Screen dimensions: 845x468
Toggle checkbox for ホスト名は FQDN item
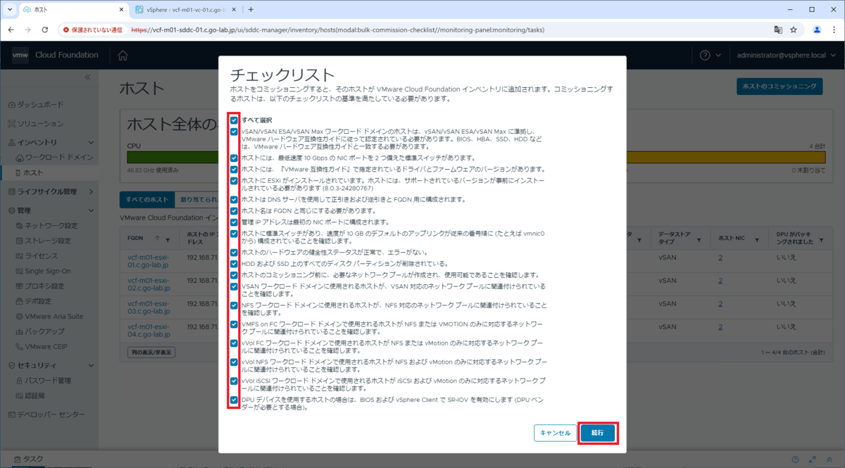[234, 211]
